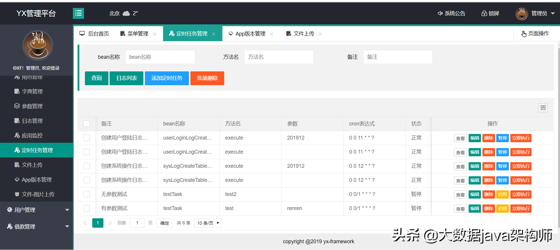Click 删除 on the 无参数测试 row
Screen dimensions: 560x250
(489, 194)
